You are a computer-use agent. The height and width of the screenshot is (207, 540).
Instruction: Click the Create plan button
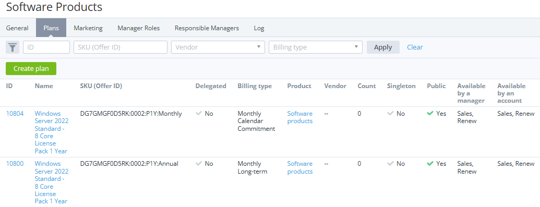[x=31, y=68]
